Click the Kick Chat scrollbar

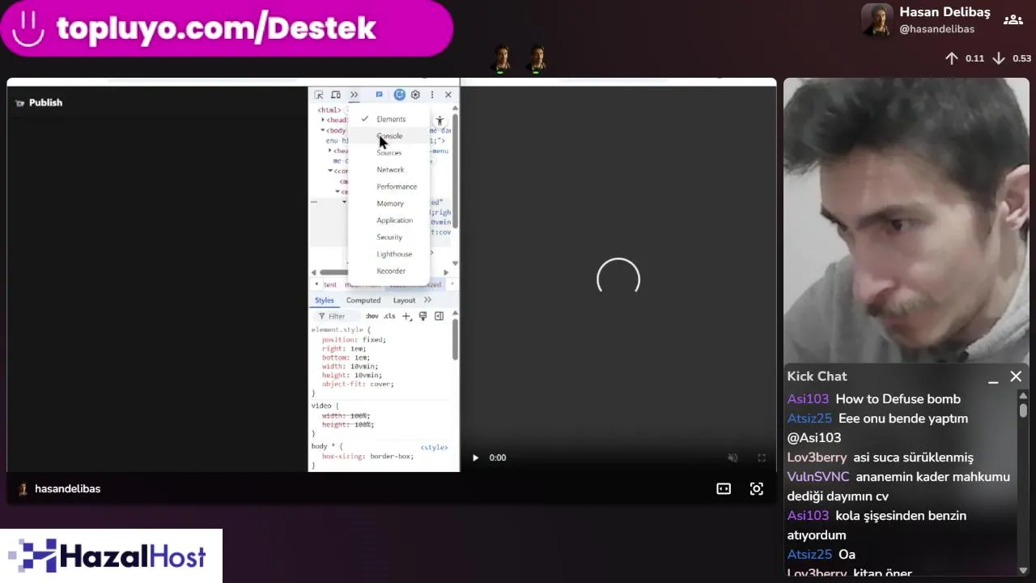pos(1023,411)
